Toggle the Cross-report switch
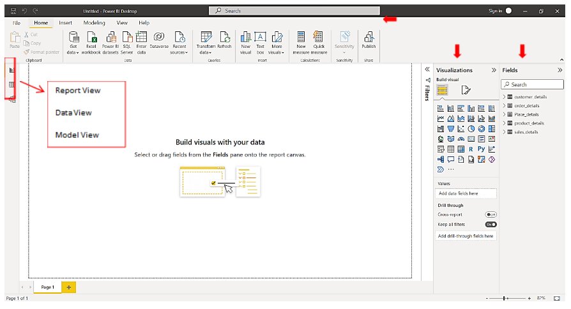The image size is (571, 309). (x=491, y=215)
